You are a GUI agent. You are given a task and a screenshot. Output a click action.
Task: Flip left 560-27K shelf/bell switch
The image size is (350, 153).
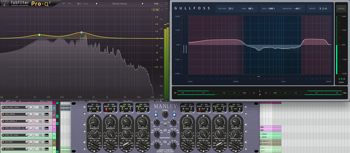tap(146, 109)
